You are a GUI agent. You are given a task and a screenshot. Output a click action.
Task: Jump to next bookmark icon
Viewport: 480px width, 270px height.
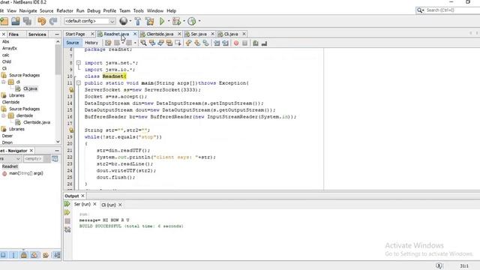tap(197, 43)
